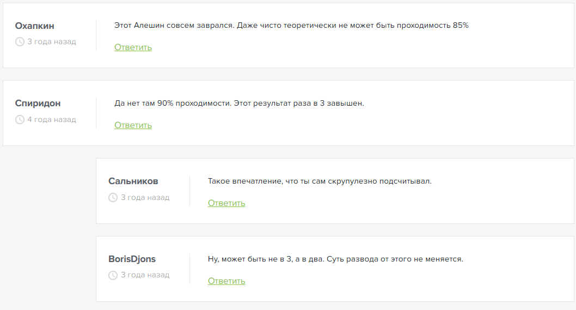
Task: Click BorisDjons's "3 года назад" timestamp
Action: (x=145, y=275)
